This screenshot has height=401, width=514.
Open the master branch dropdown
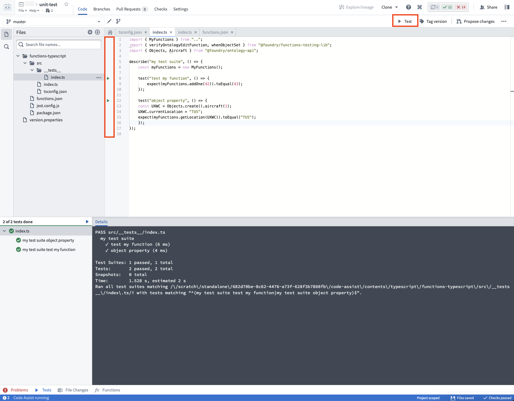[x=53, y=22]
